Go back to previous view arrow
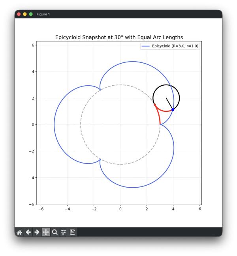The image size is (237, 256). [28, 232]
